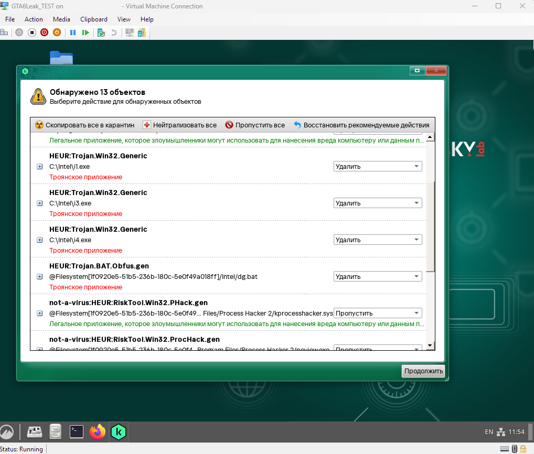Open the desktop folder behind the dialog

61,58
